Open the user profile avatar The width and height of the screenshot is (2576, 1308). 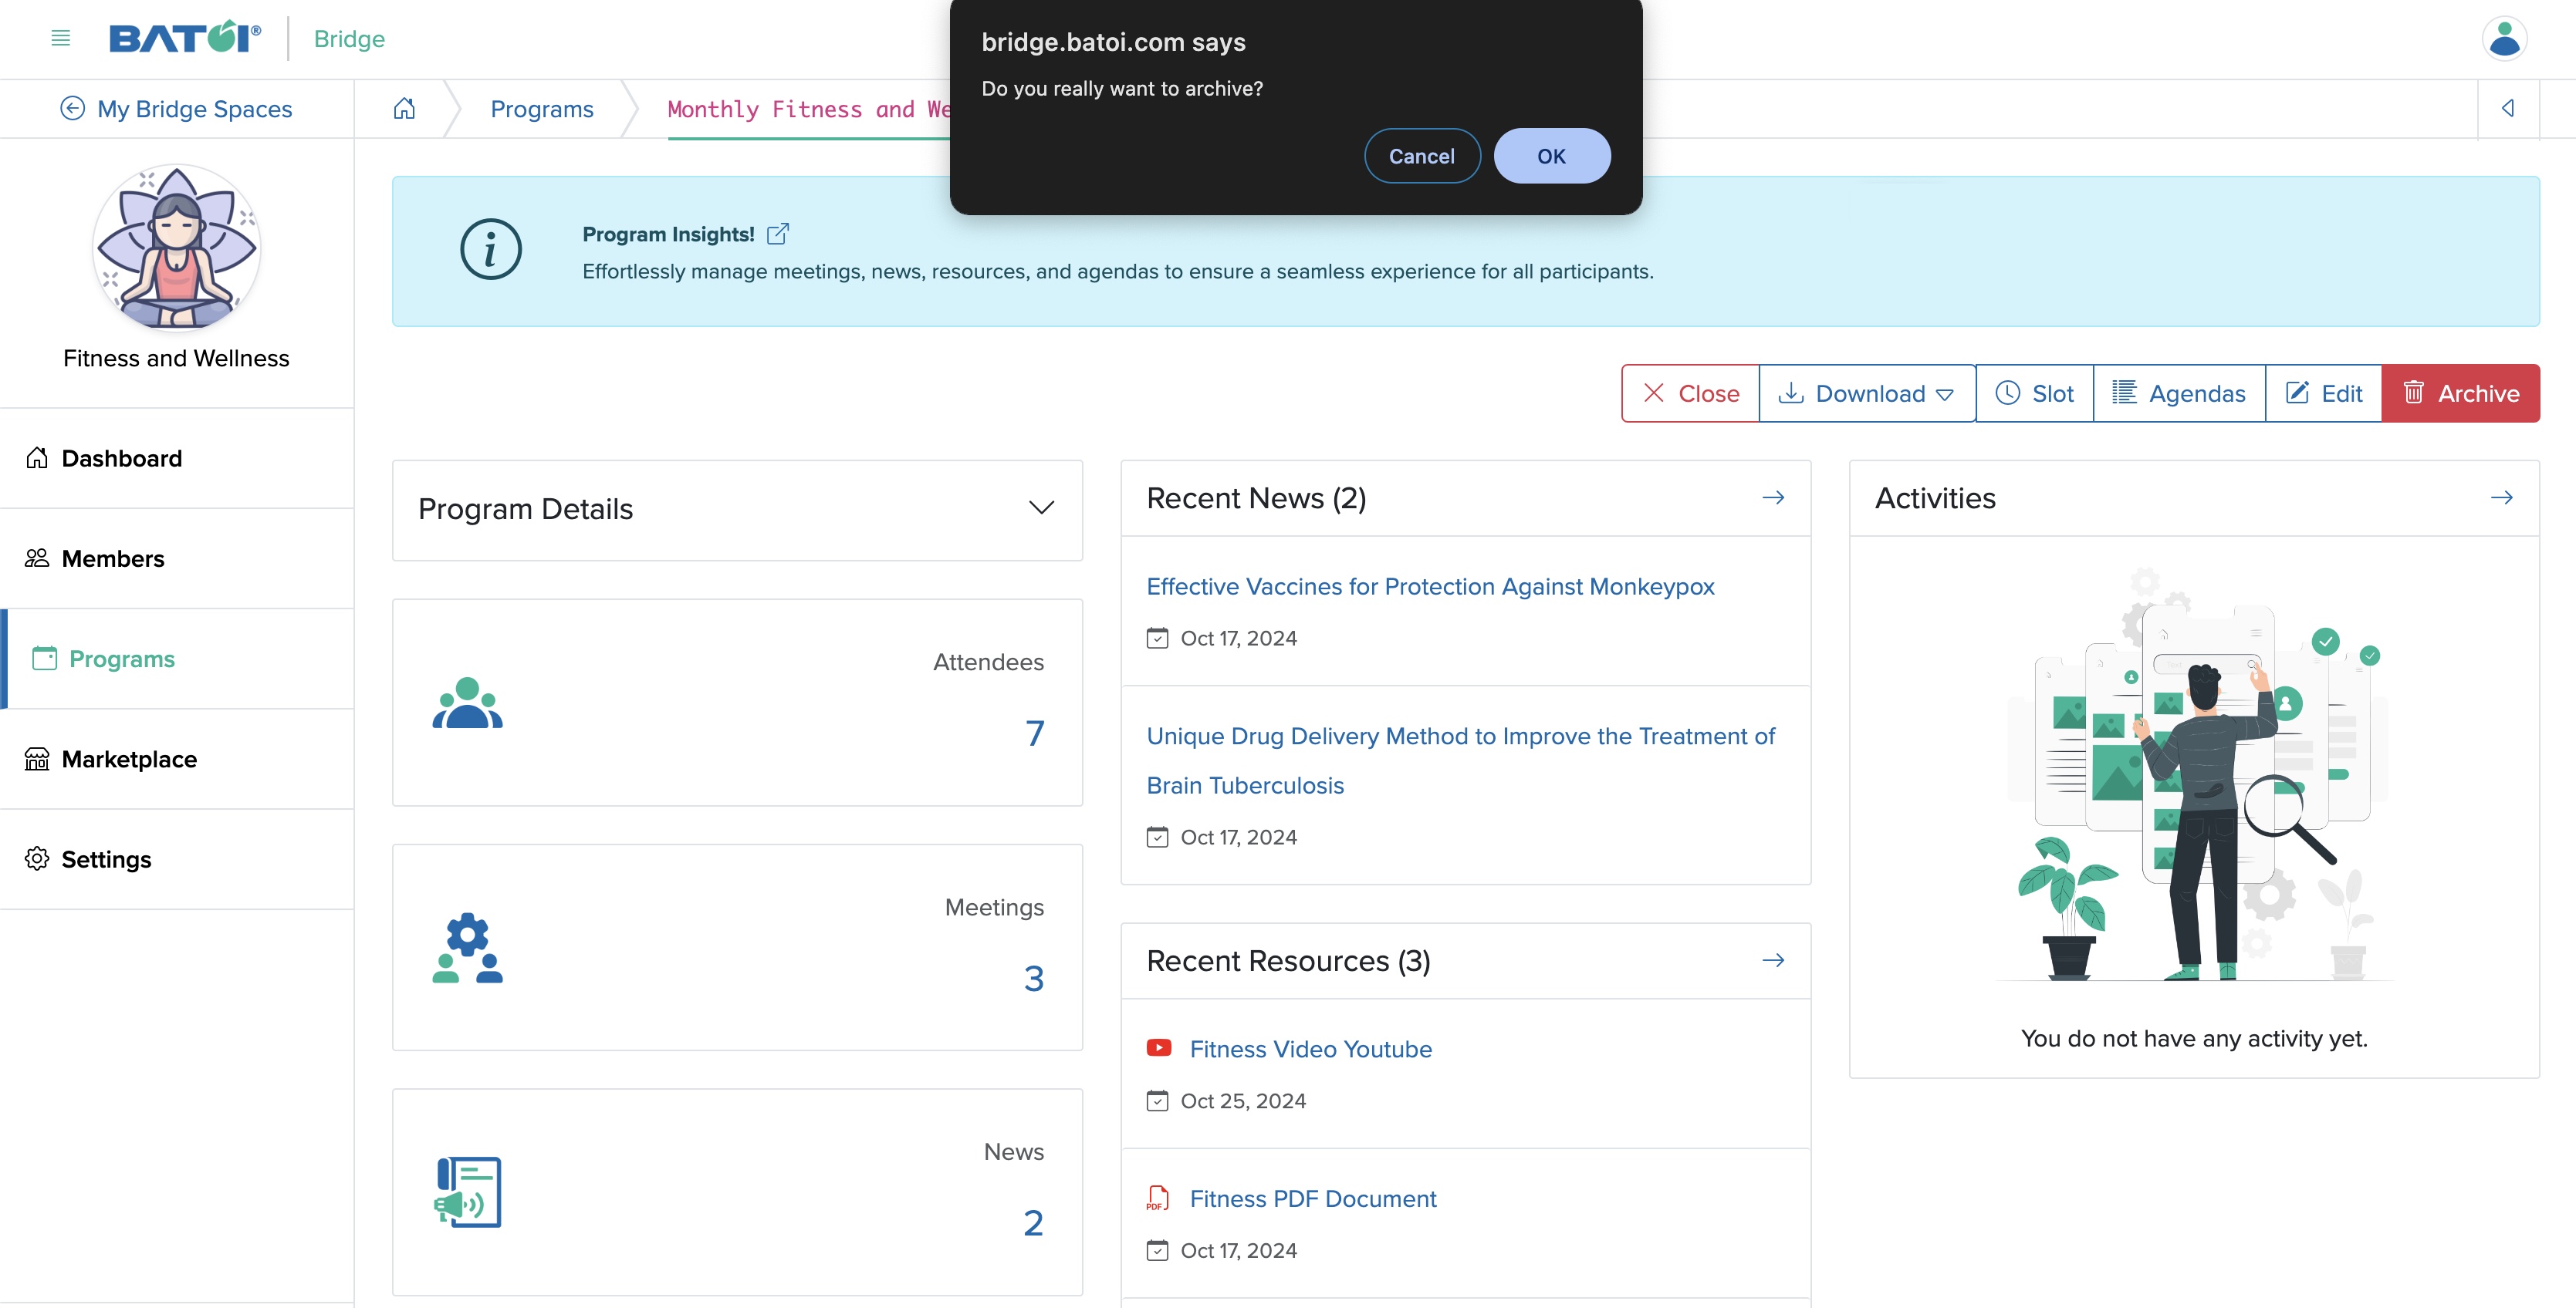point(2504,38)
